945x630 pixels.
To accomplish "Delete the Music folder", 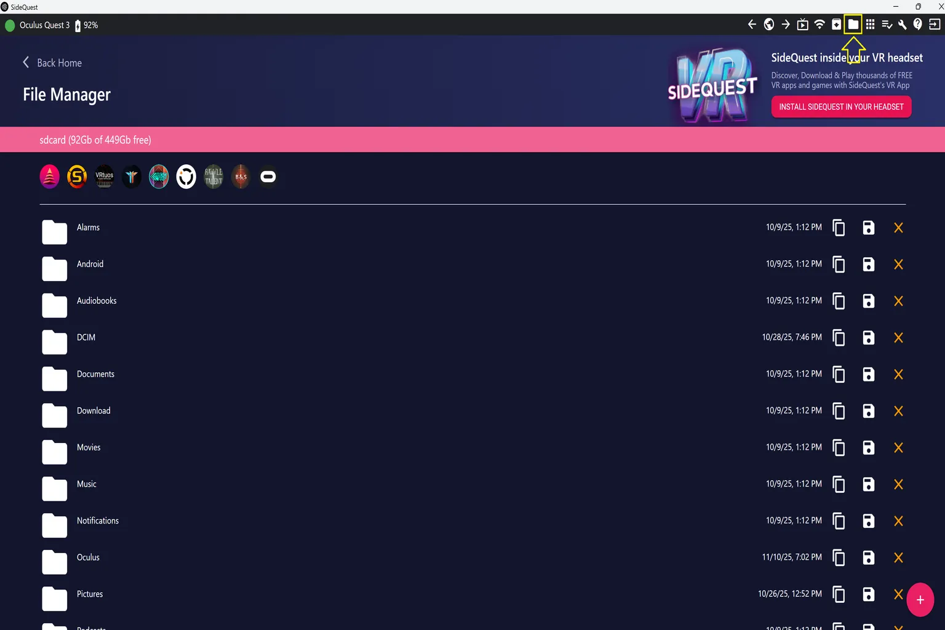I will [898, 485].
